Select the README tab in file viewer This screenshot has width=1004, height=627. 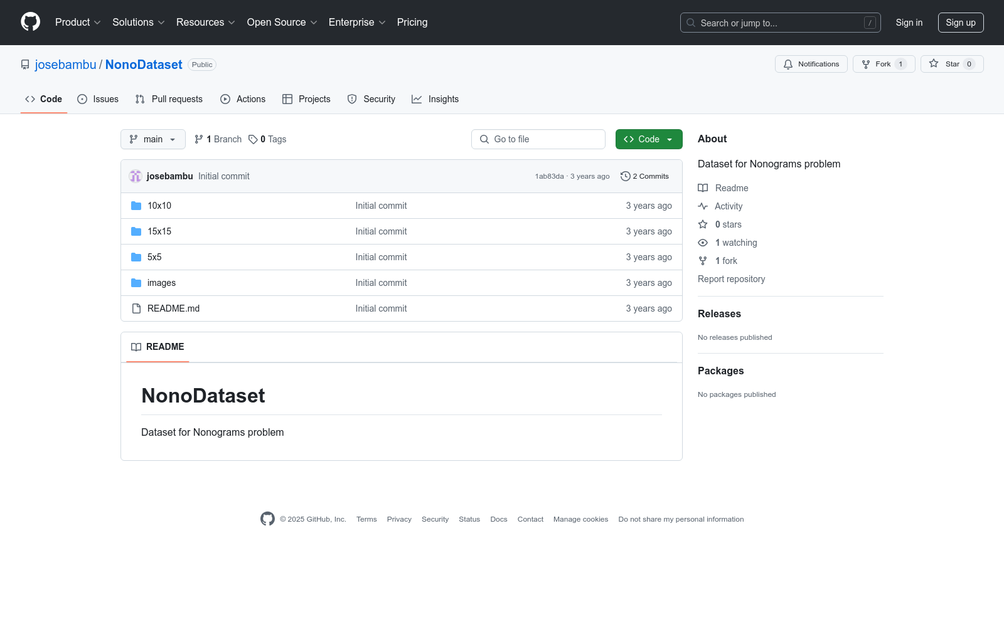coord(158,347)
